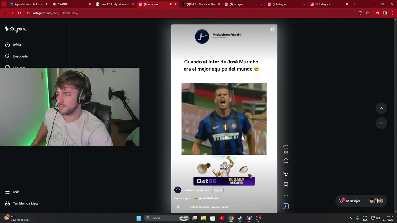Go to the next reel arrow
This screenshot has width=397, height=223.
[381, 123]
